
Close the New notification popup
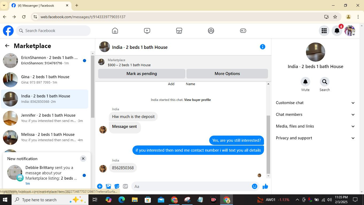coord(83,159)
